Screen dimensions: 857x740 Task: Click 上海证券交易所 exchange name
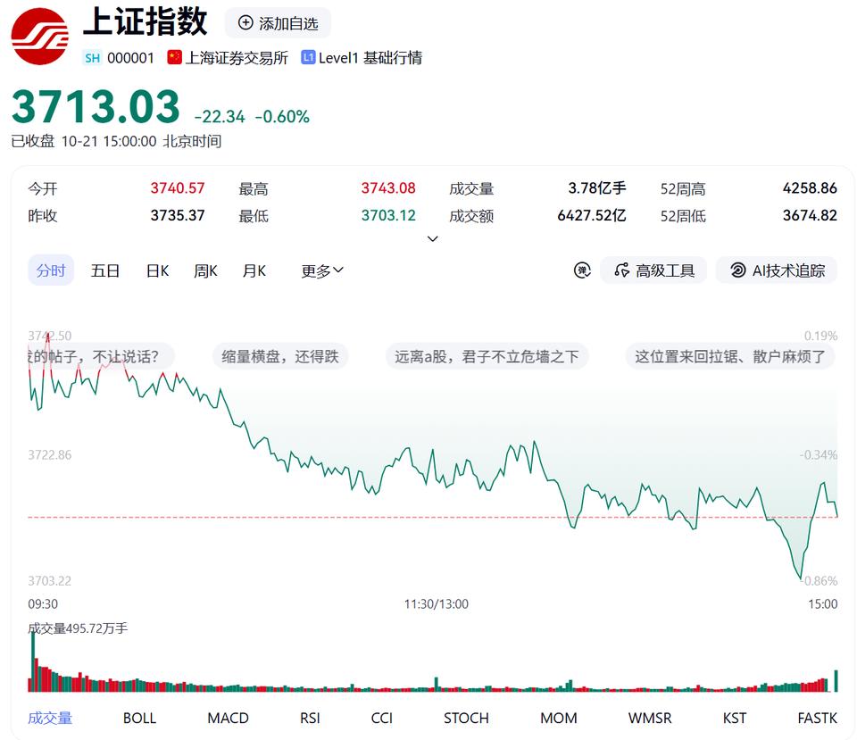coord(237,57)
